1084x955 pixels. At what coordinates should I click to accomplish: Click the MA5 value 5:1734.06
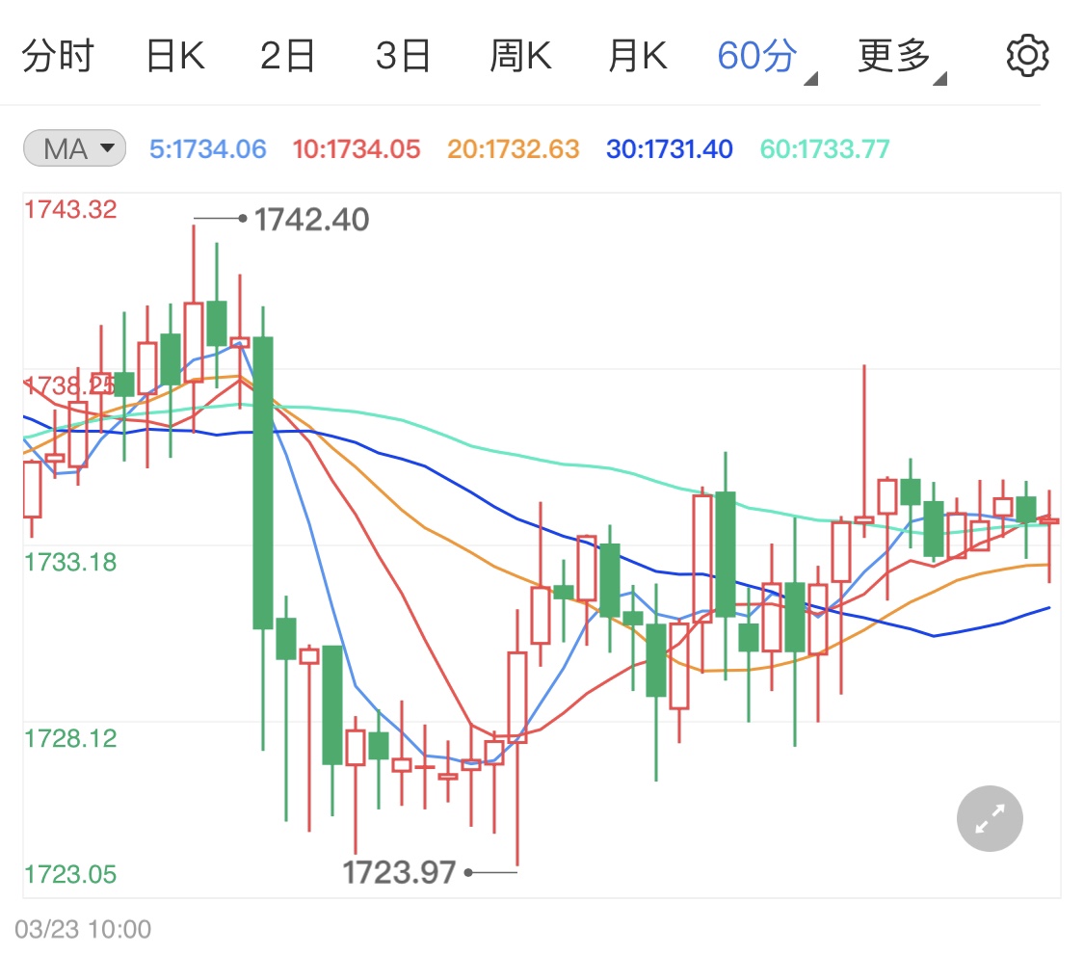207,148
